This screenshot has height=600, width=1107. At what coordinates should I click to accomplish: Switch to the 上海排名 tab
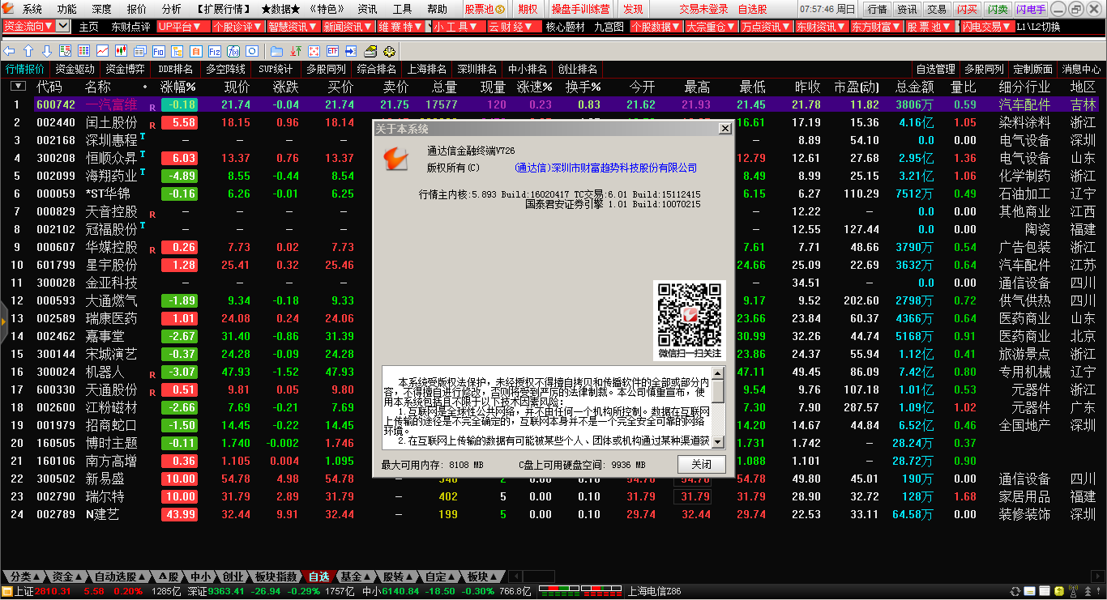427,69
